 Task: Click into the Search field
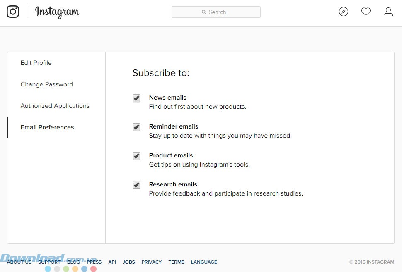[x=216, y=12]
